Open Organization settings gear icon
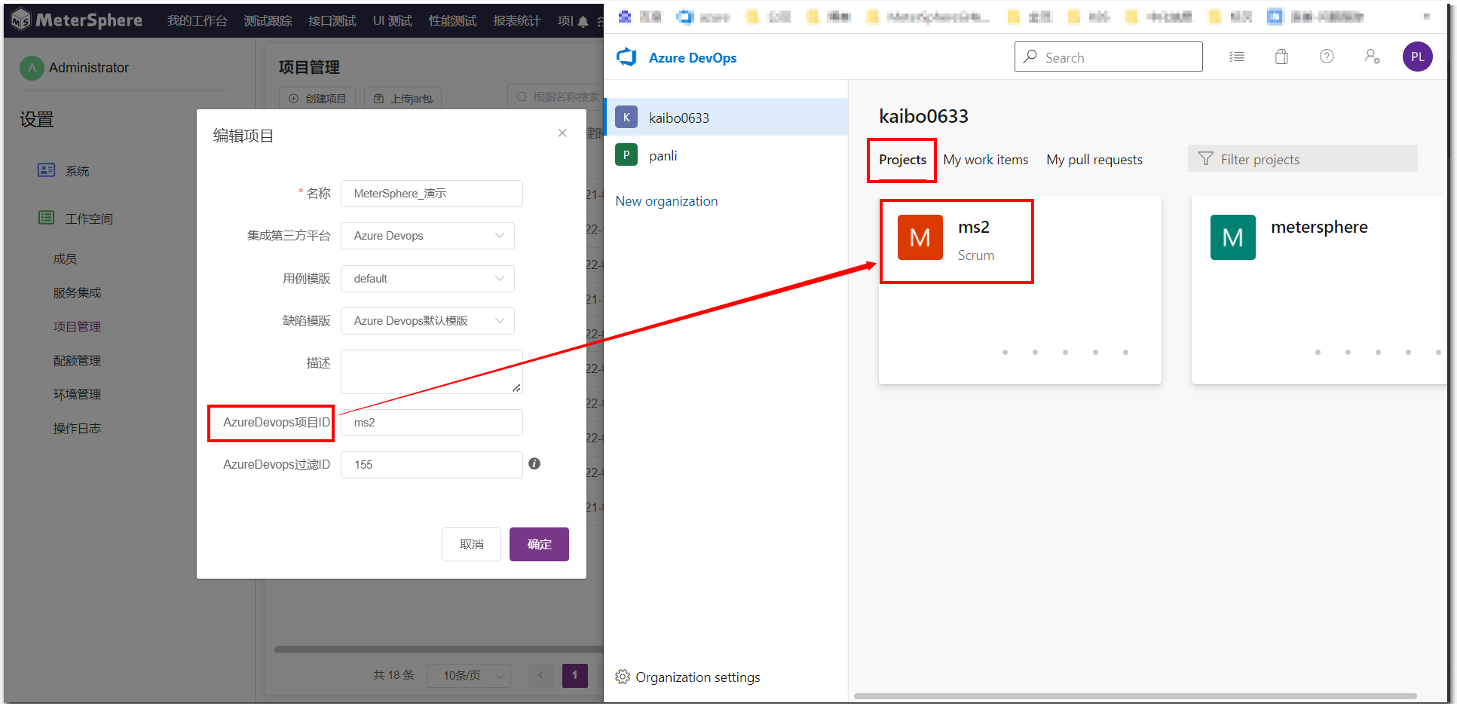Image resolution: width=1457 pixels, height=709 pixels. coord(623,677)
